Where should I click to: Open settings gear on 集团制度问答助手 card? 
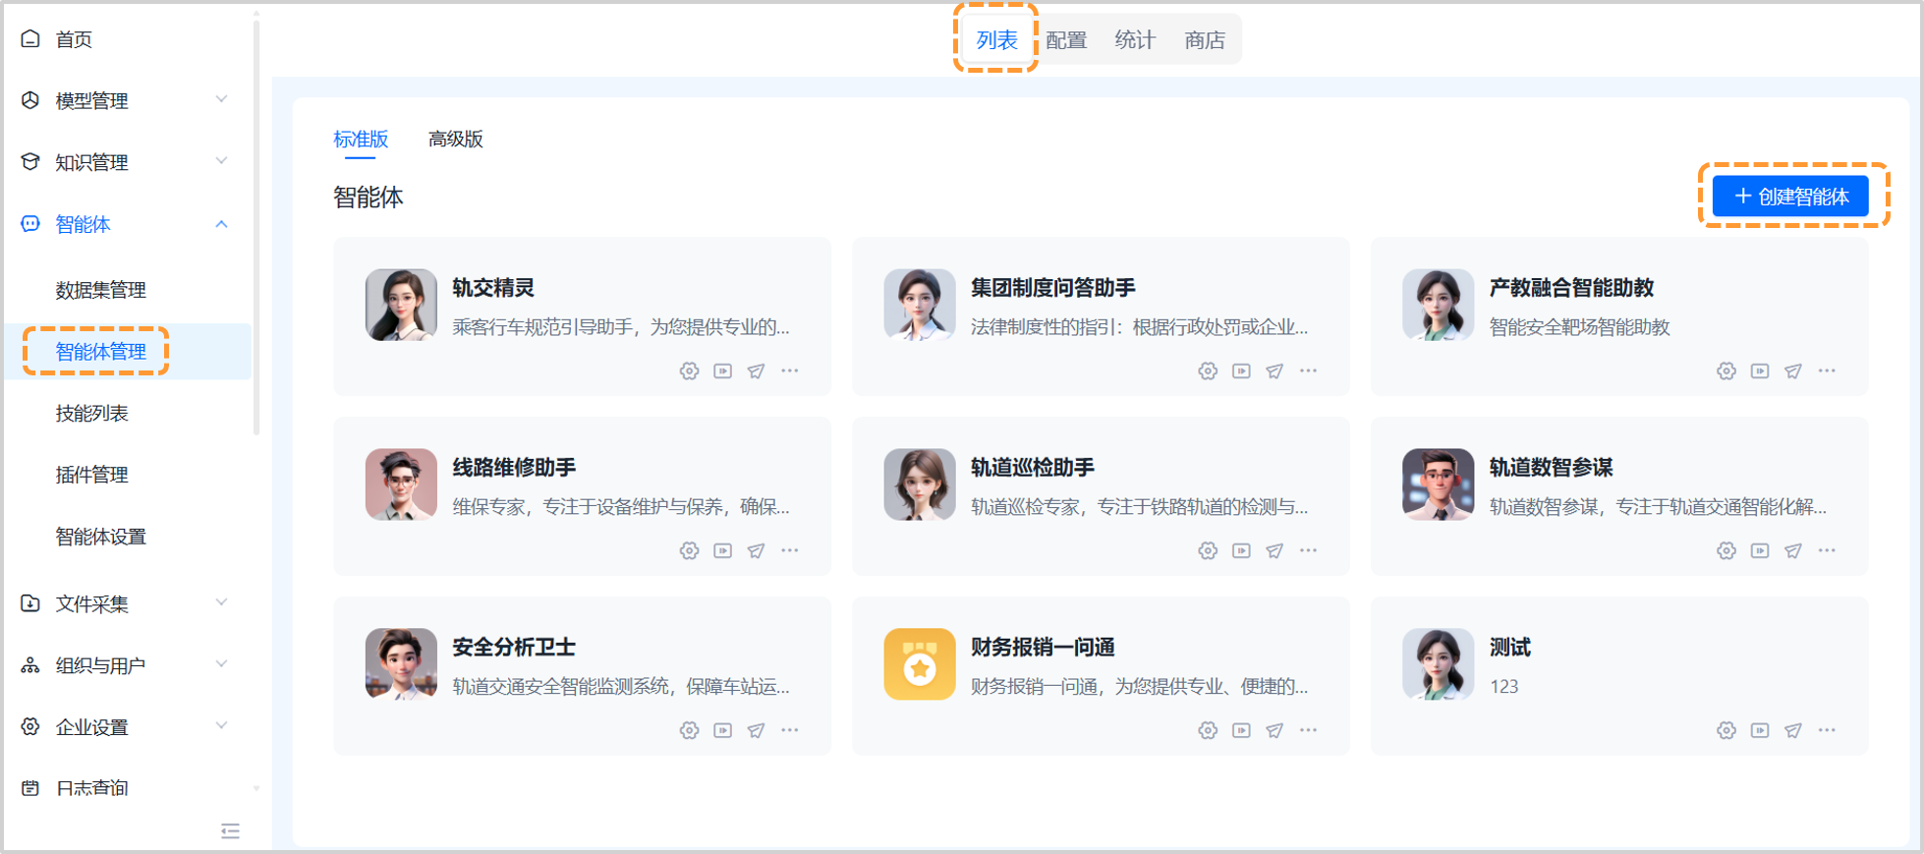[x=1209, y=370]
